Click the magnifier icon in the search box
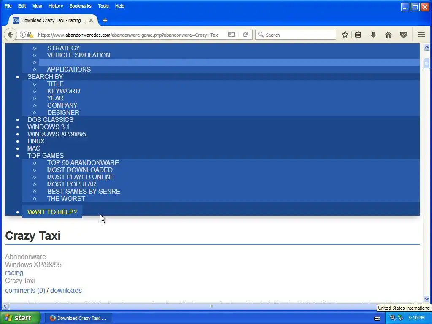432x324 pixels. [x=261, y=35]
